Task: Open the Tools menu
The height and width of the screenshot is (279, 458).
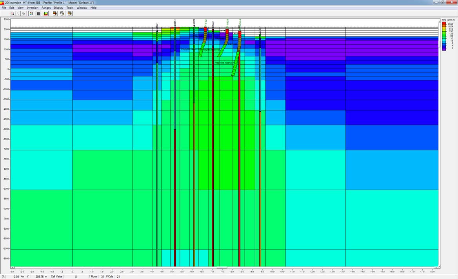Action: point(70,7)
